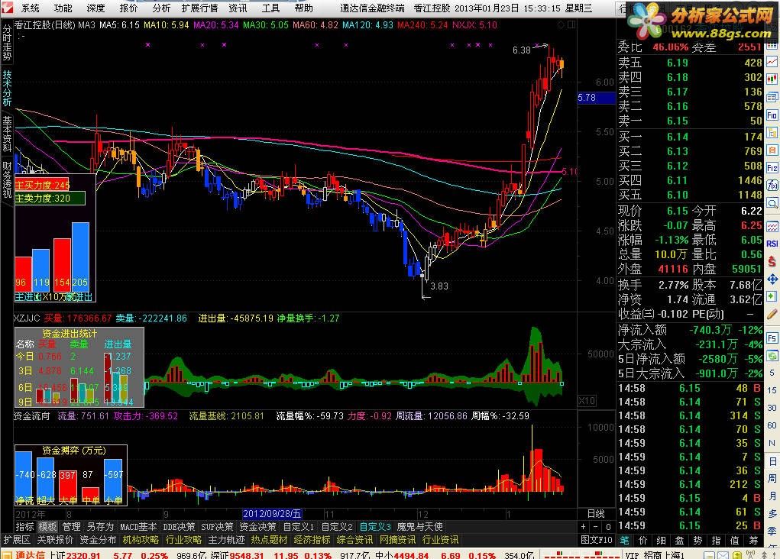This screenshot has height=559, width=780.
Task: Open the 热点题材 link
Action: 269,540
